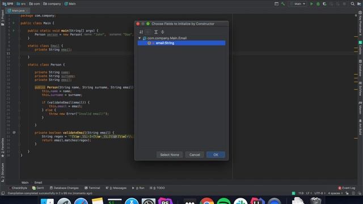
Task: Open the CheckStyle tool window
Action: coord(18,188)
